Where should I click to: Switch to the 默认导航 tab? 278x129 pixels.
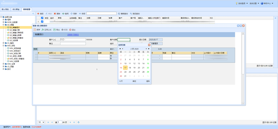click(5, 9)
